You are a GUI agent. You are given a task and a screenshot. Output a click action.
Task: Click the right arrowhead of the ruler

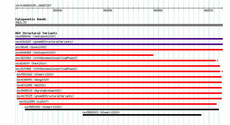pyautogui.click(x=222, y=8)
